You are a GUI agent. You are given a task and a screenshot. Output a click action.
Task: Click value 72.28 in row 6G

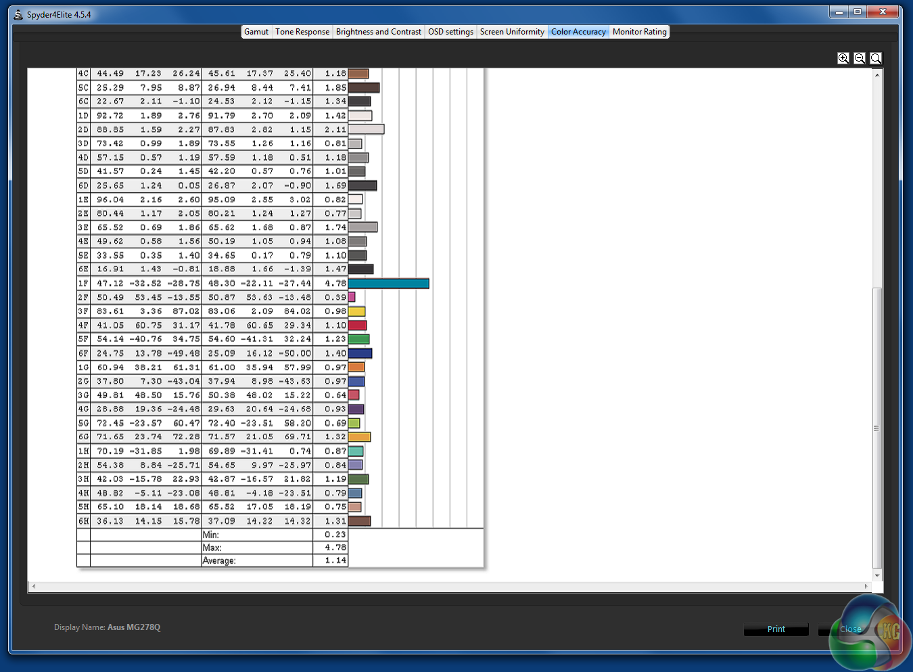point(186,437)
